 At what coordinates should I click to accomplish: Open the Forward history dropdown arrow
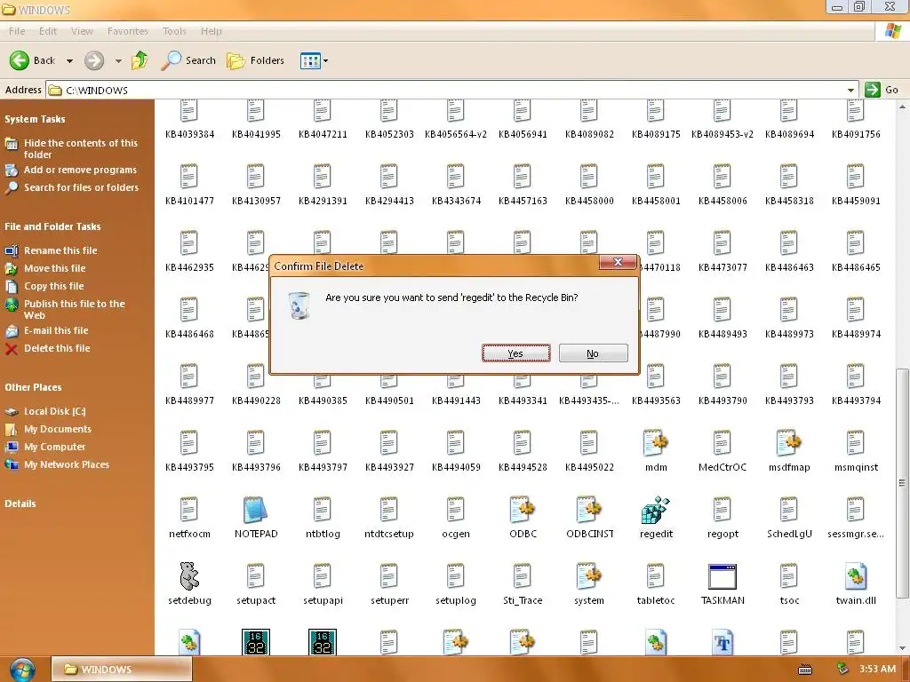118,61
